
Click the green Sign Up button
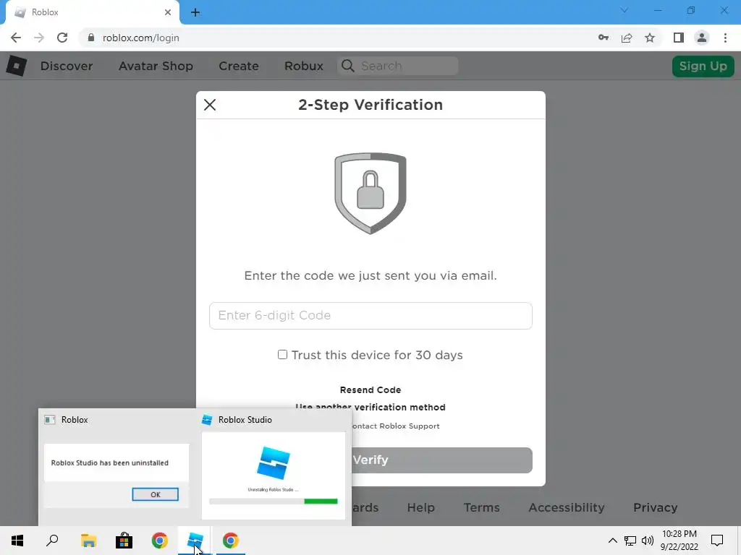coord(703,66)
